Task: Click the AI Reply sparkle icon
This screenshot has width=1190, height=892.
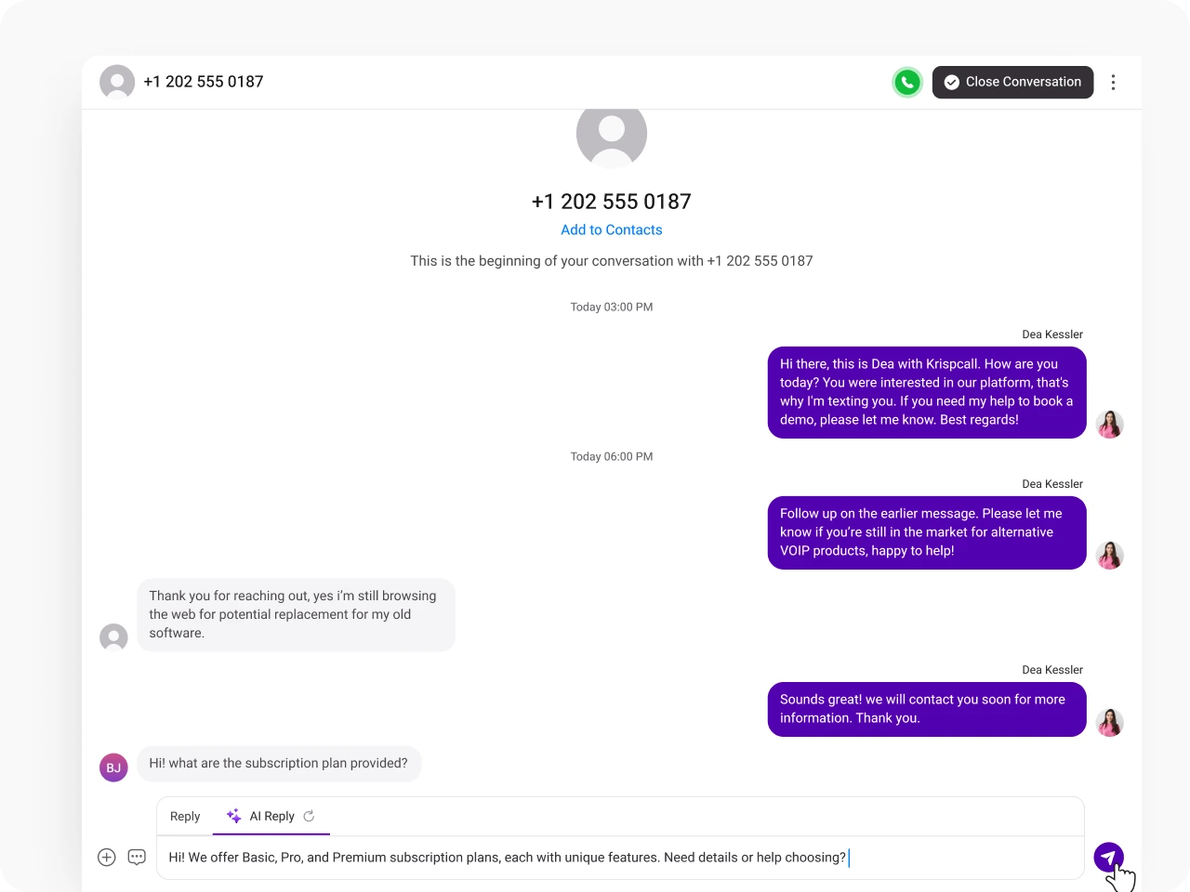Action: pyautogui.click(x=232, y=816)
